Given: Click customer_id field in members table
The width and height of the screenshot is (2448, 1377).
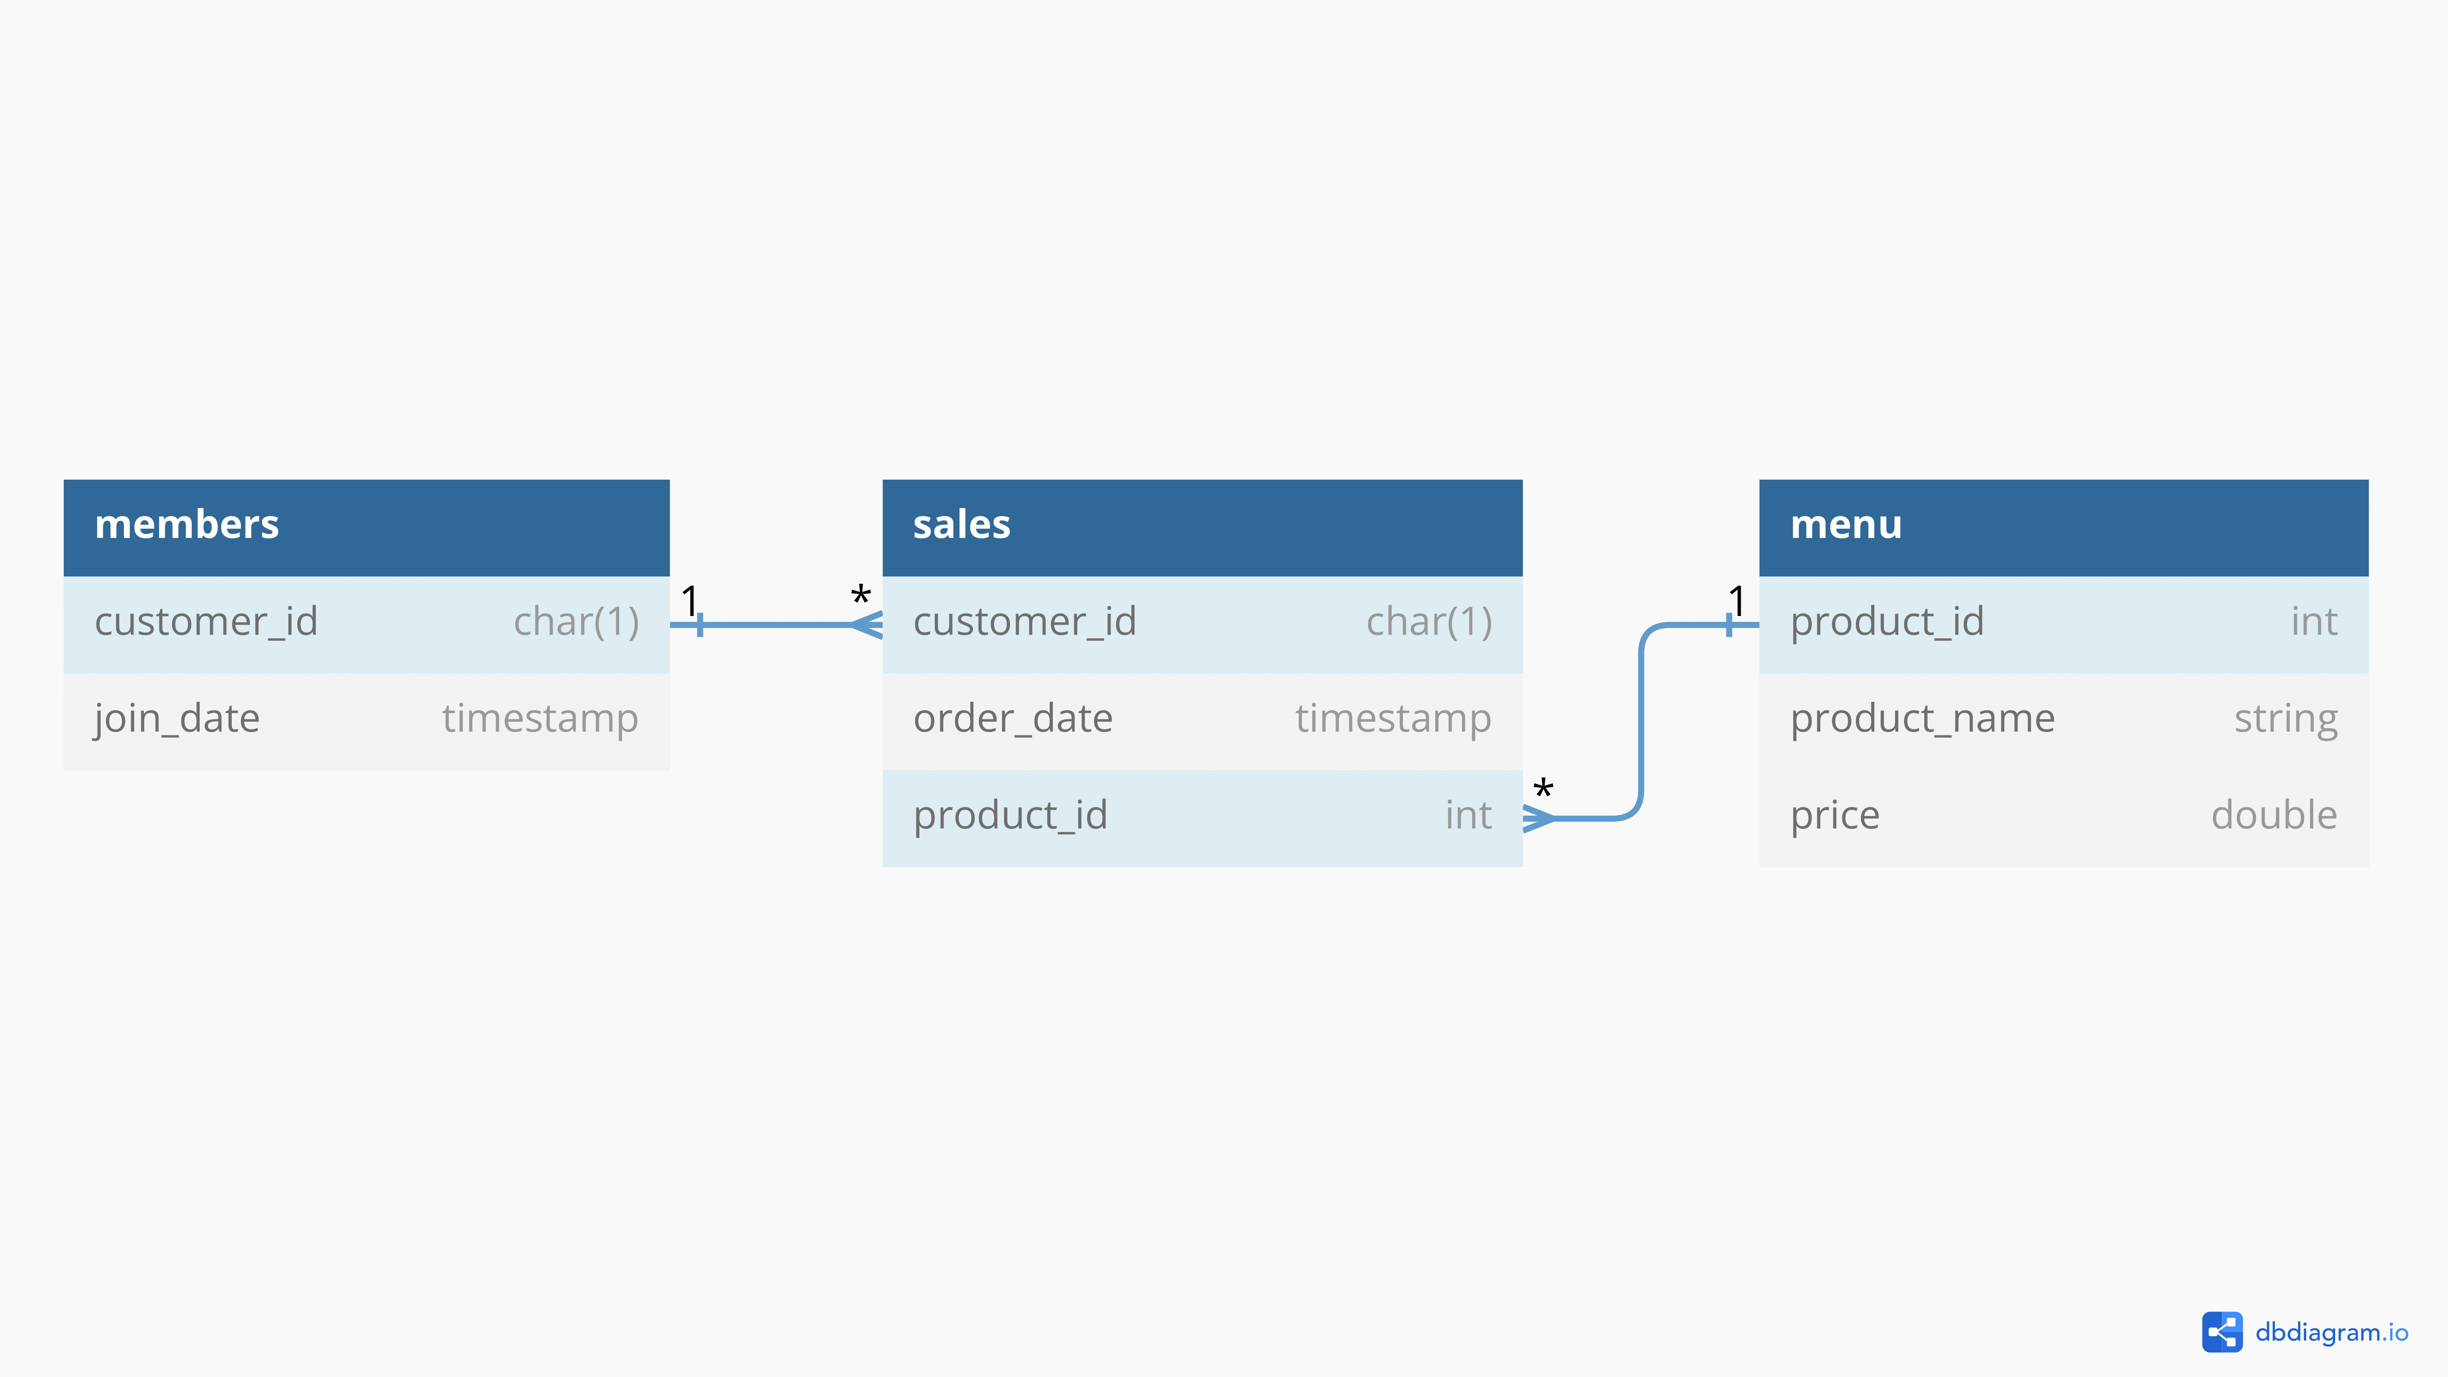Looking at the screenshot, I should pos(206,622).
